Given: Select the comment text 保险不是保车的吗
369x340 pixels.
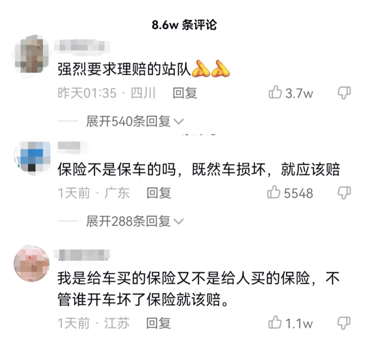Looking at the screenshot, I should (117, 169).
